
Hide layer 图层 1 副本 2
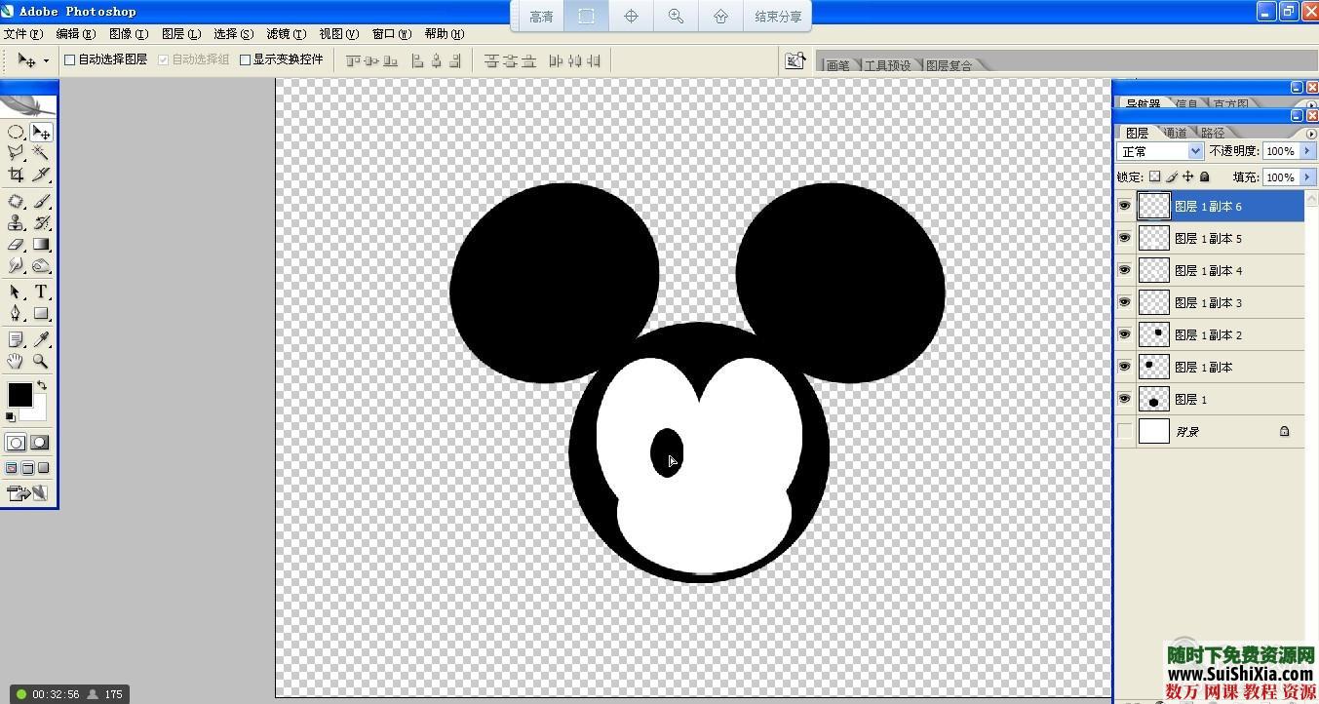point(1125,334)
